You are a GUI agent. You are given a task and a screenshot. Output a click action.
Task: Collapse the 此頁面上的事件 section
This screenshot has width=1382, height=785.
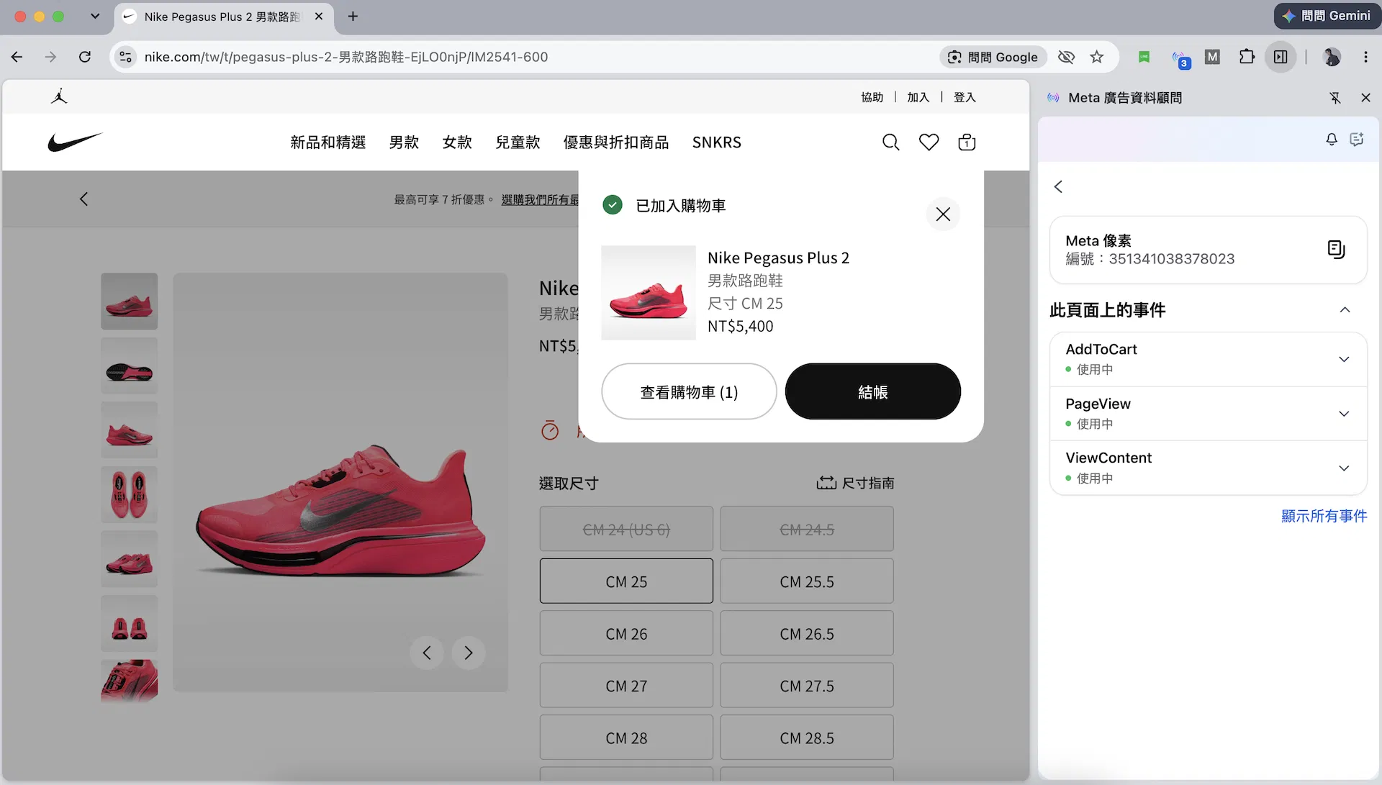tap(1345, 310)
